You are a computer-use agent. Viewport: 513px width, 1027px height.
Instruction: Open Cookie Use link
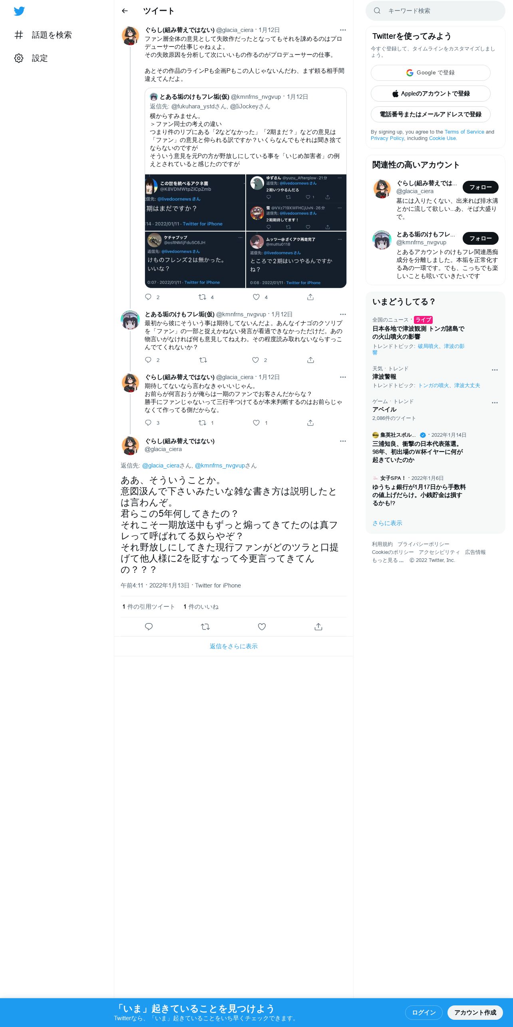coord(442,138)
